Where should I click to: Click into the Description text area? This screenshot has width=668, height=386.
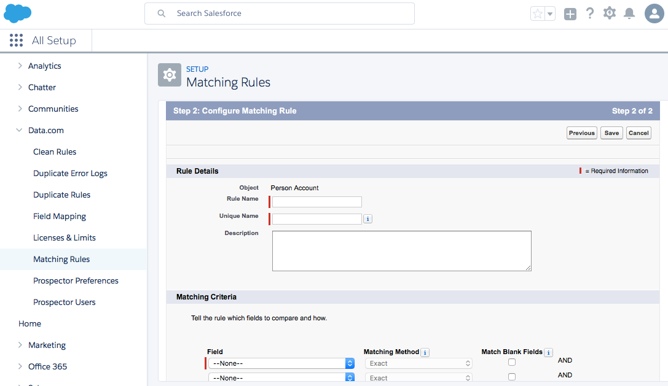(x=402, y=250)
